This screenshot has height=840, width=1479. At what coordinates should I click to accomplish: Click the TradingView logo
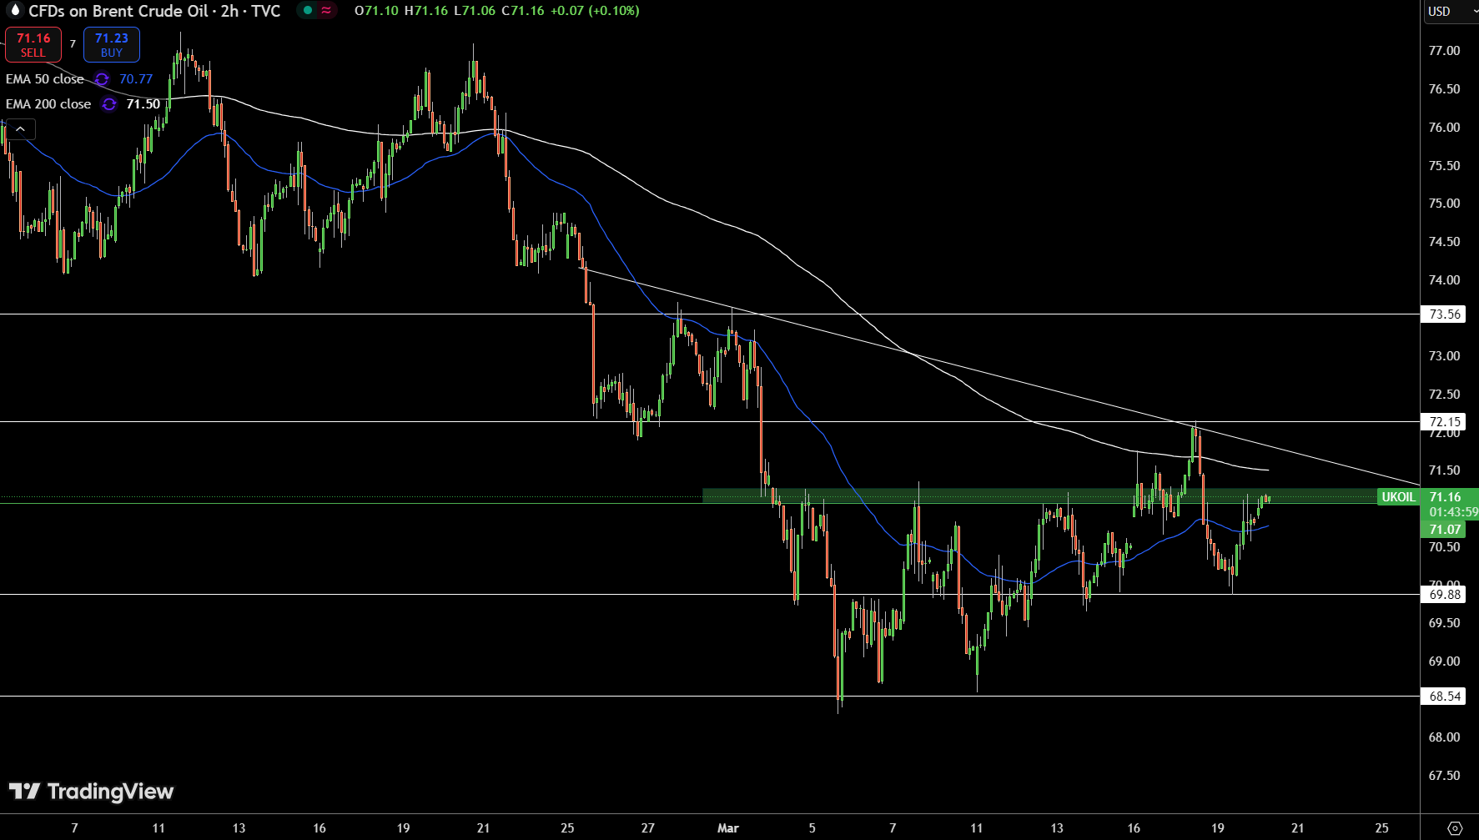point(91,791)
